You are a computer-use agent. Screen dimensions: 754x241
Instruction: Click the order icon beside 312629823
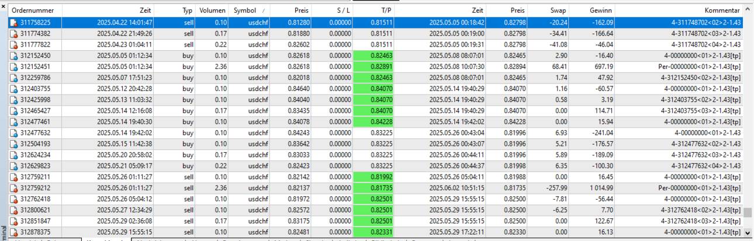coord(13,166)
